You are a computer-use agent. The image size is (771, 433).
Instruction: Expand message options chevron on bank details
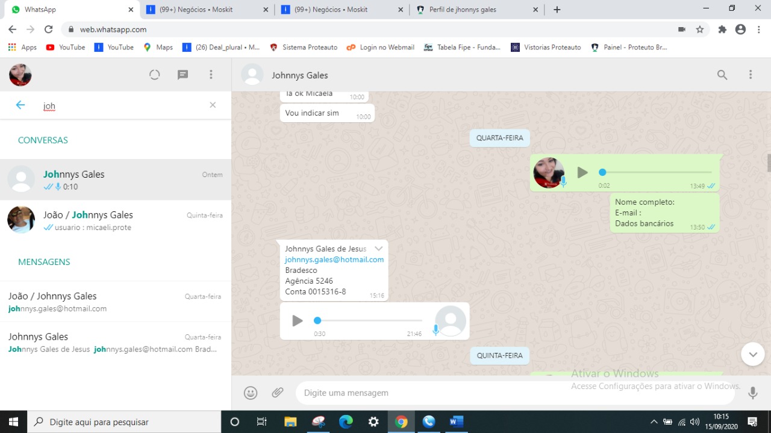pos(378,249)
